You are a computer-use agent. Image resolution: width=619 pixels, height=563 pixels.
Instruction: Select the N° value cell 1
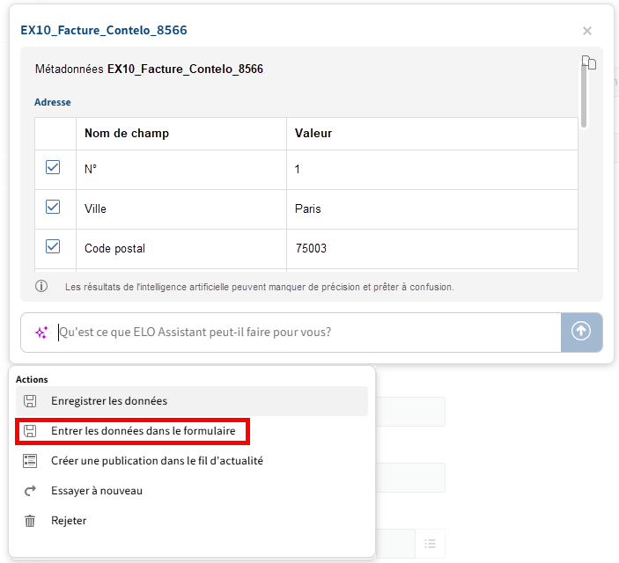(432, 170)
